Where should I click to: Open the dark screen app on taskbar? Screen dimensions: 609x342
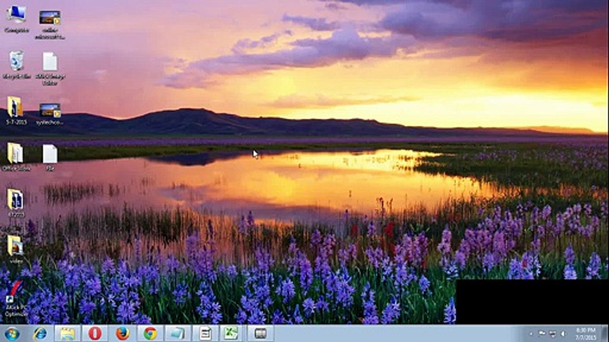(x=260, y=334)
